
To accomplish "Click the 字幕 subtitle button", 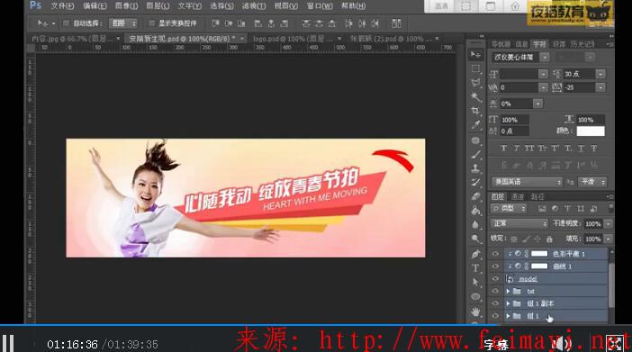I will click(496, 345).
